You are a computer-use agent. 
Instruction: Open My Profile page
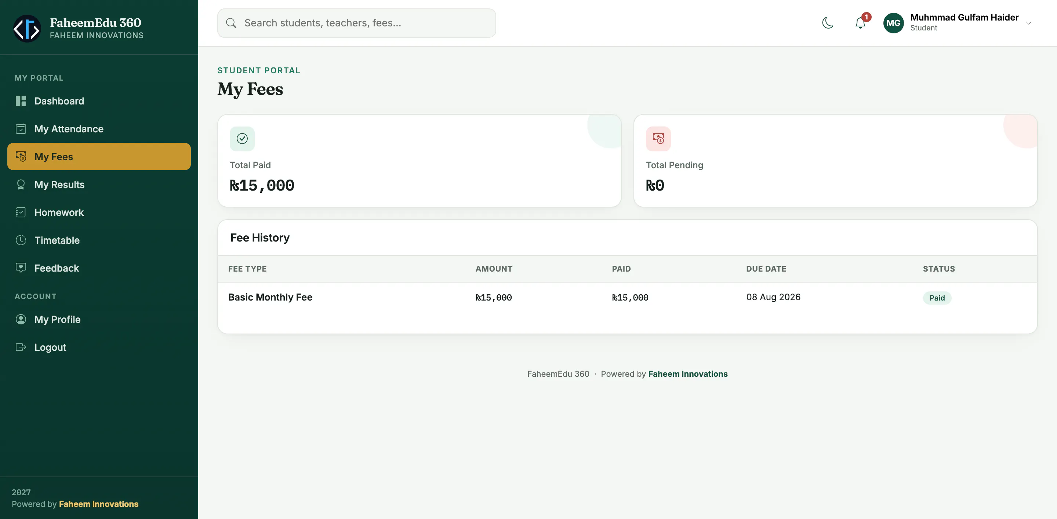click(99, 319)
